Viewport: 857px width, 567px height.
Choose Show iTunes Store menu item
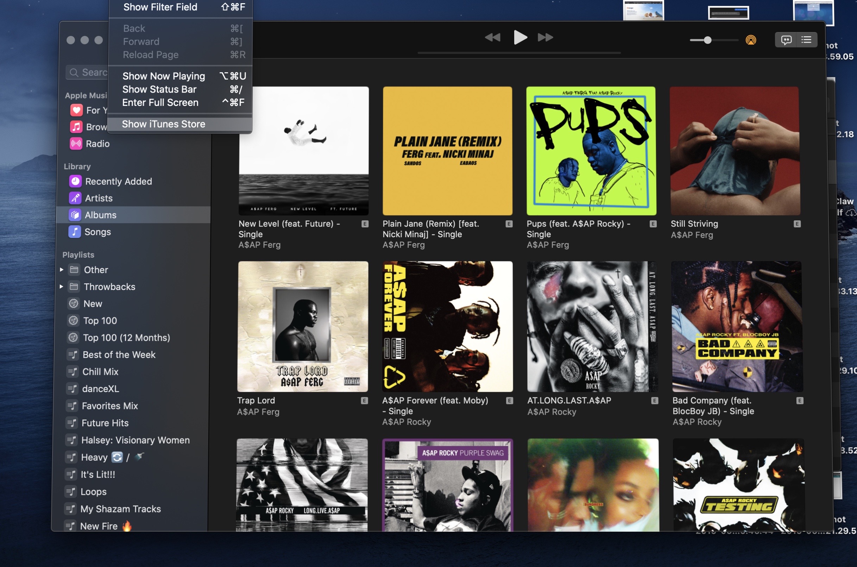[163, 124]
